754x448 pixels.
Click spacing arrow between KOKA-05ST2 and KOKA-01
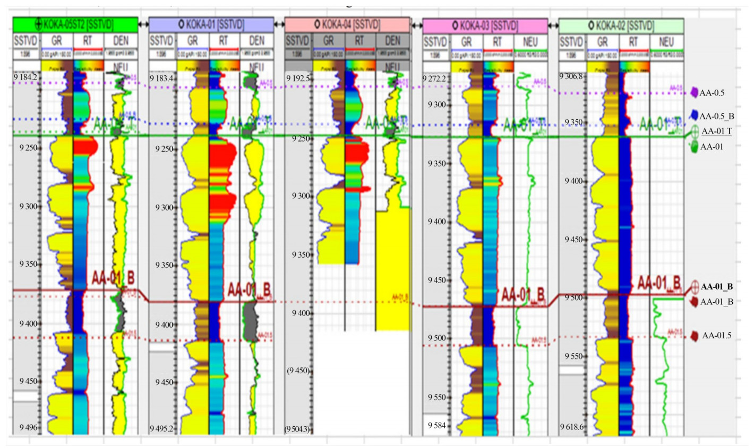pos(143,24)
